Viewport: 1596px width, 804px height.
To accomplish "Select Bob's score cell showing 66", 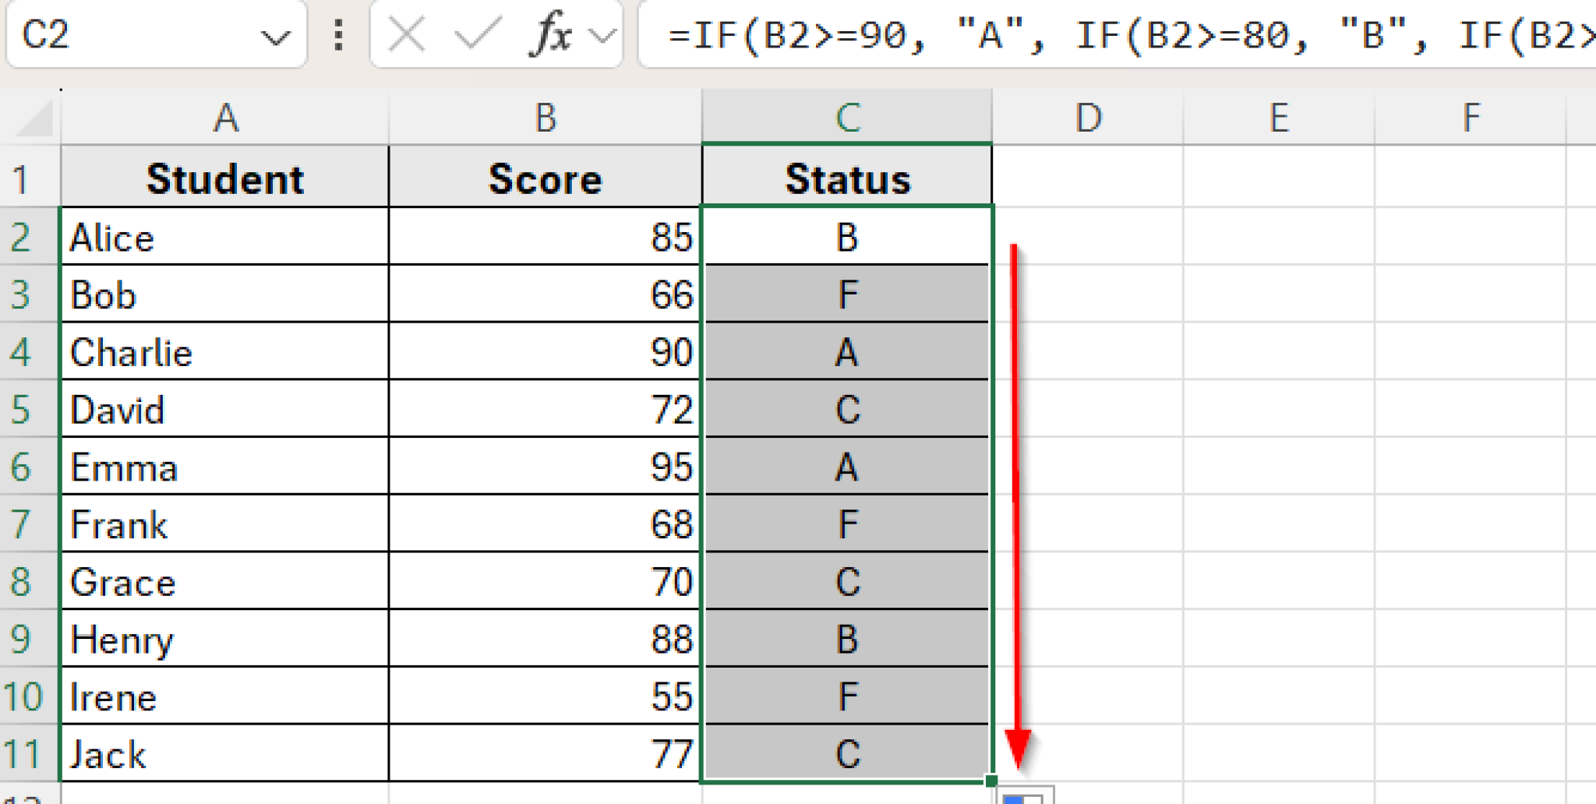I will pyautogui.click(x=546, y=294).
